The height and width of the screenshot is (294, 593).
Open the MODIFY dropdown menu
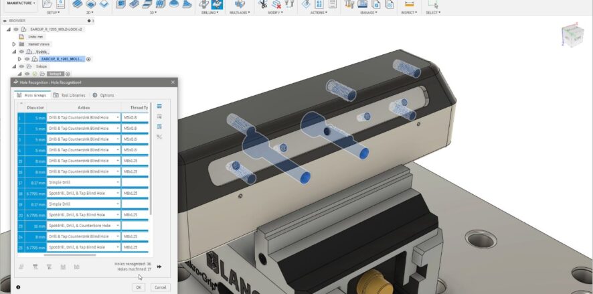pyautogui.click(x=276, y=13)
